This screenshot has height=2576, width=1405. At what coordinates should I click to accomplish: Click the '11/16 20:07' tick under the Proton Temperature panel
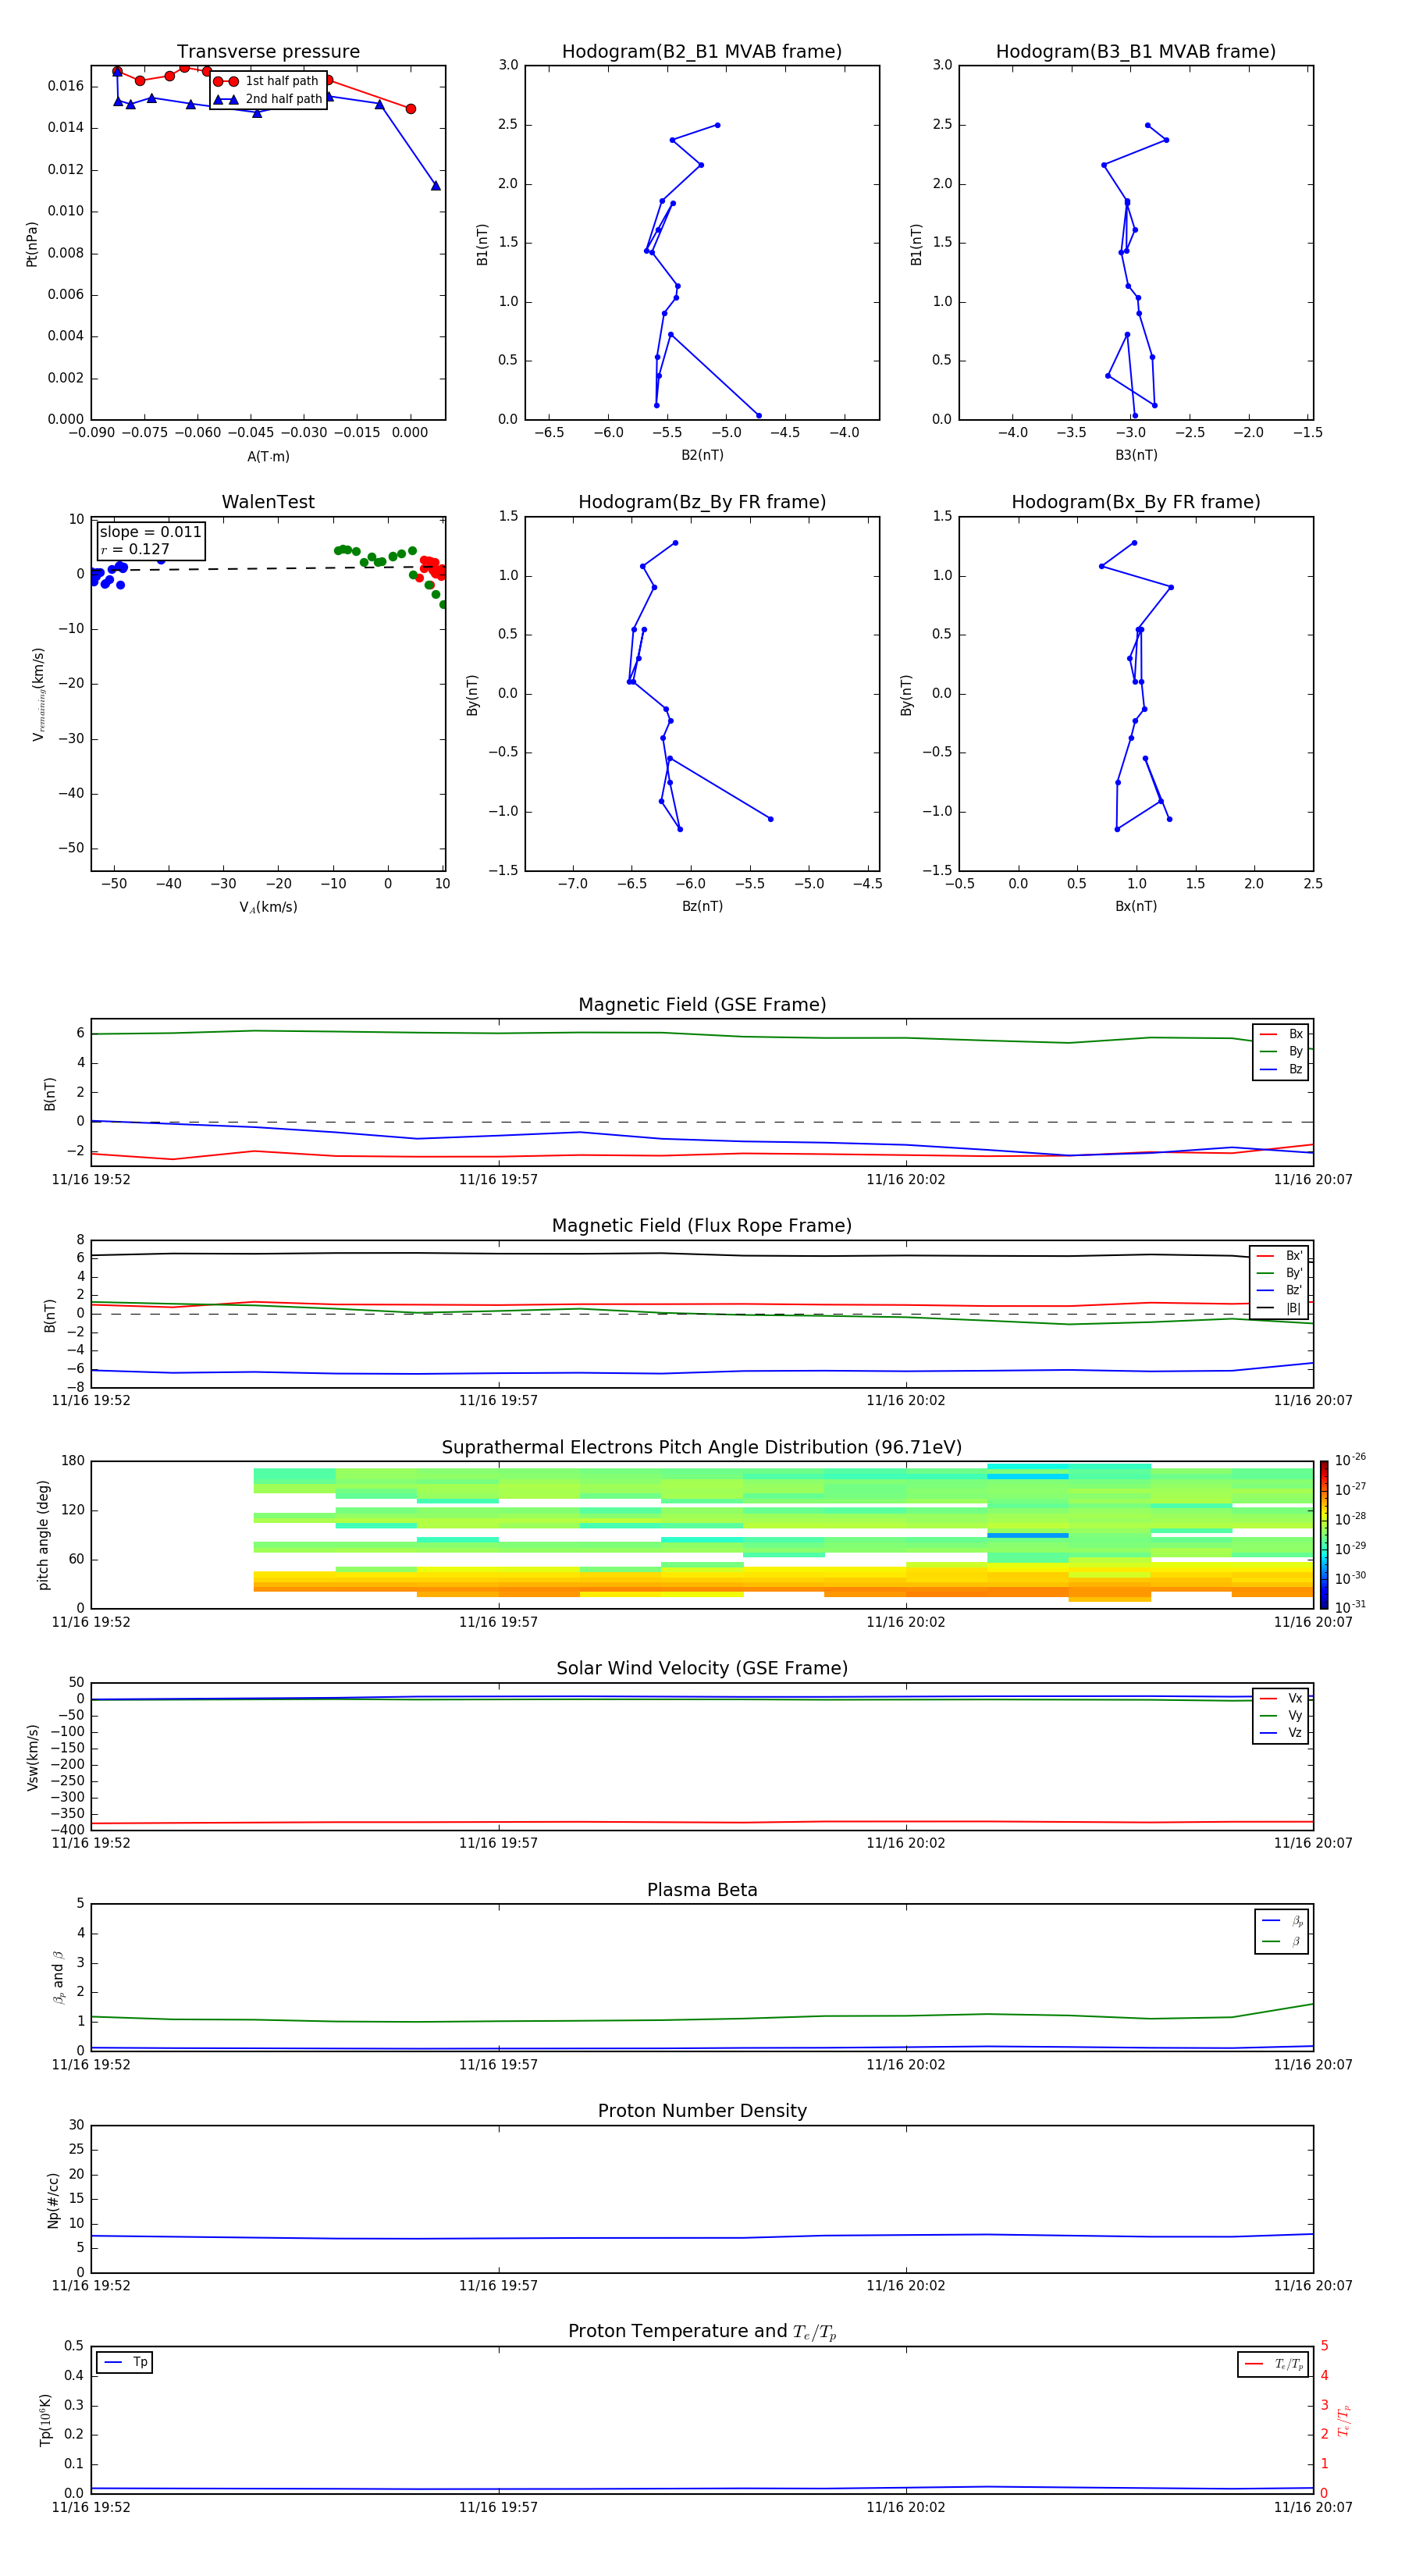click(1313, 2507)
